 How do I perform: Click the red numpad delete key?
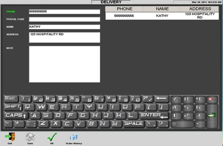pos(212,99)
